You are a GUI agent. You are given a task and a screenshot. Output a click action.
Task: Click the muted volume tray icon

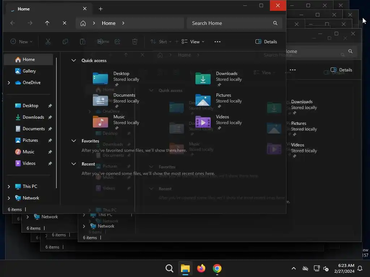[x=326, y=268]
